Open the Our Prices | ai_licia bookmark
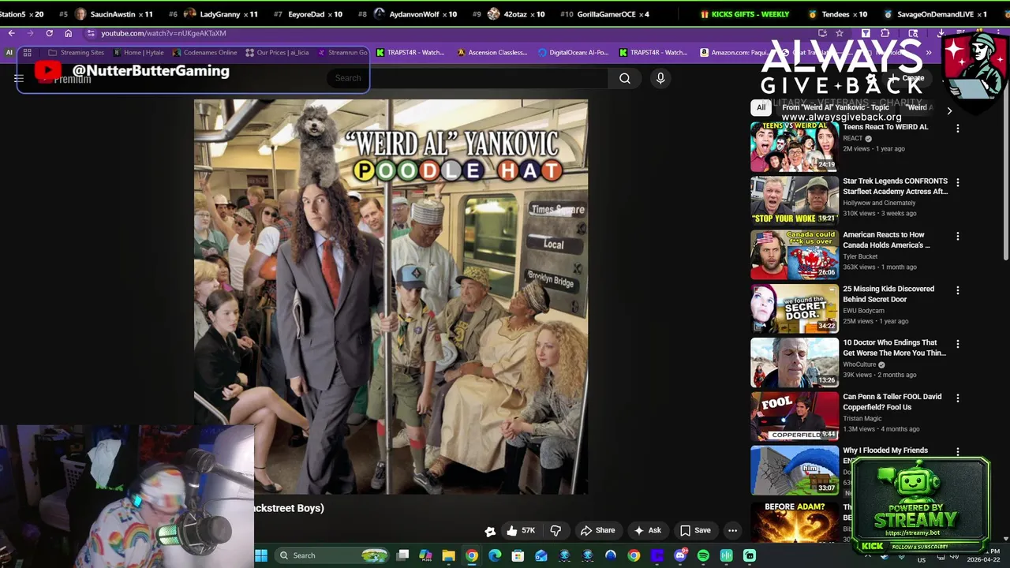Image resolution: width=1010 pixels, height=568 pixels. [277, 53]
